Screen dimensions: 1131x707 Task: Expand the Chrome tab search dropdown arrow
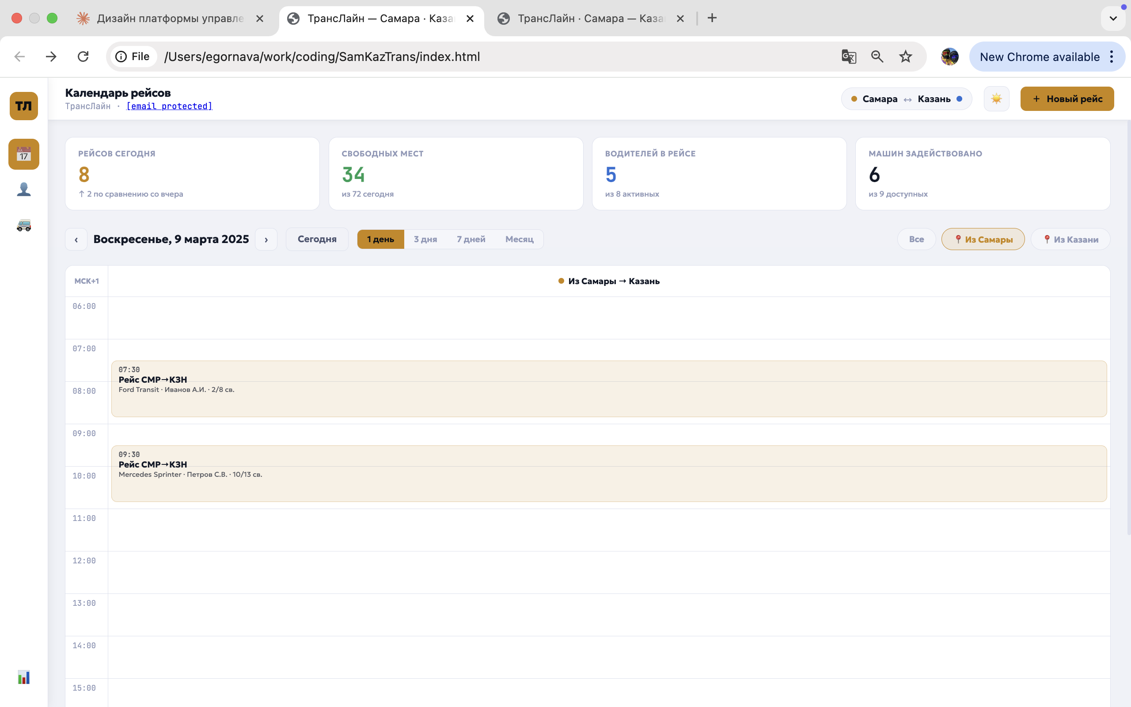pyautogui.click(x=1113, y=18)
